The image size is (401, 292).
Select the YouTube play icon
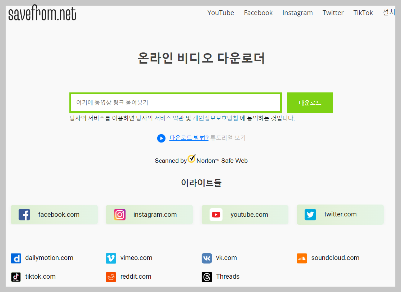(216, 214)
